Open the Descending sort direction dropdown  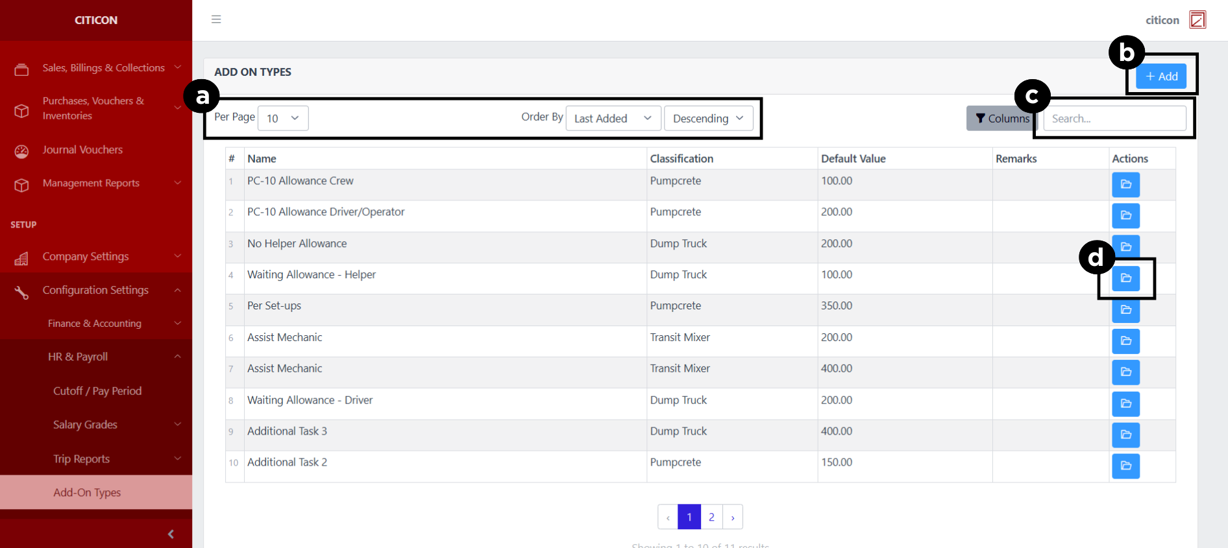point(707,119)
